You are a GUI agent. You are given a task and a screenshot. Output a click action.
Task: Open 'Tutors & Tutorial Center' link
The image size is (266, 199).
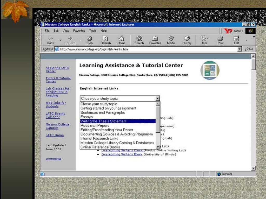58,80
